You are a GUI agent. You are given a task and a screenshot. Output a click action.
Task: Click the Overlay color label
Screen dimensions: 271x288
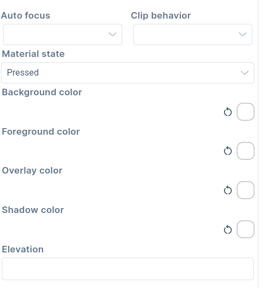(32, 171)
